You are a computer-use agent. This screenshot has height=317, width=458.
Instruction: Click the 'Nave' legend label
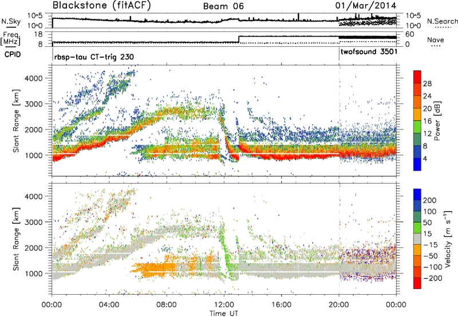click(x=435, y=40)
